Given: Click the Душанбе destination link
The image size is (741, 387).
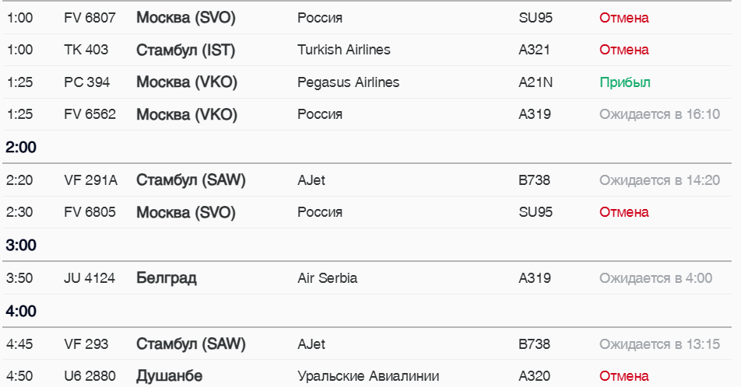Looking at the screenshot, I should pyautogui.click(x=169, y=376).
